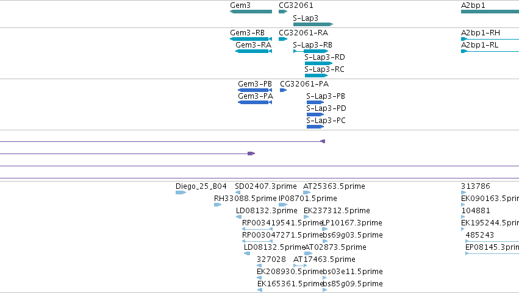
Task: Click the EK195244.5prime EST glyph
Action: click(463, 229)
